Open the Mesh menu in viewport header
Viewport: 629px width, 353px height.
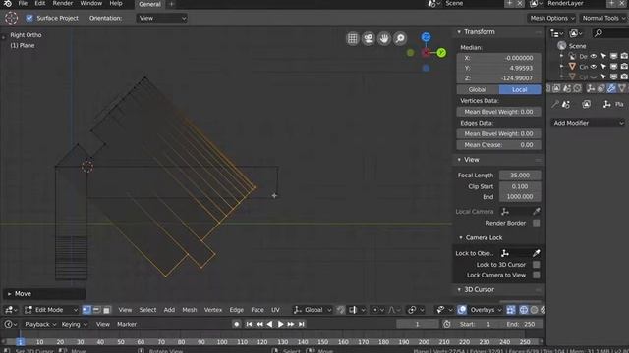190,310
